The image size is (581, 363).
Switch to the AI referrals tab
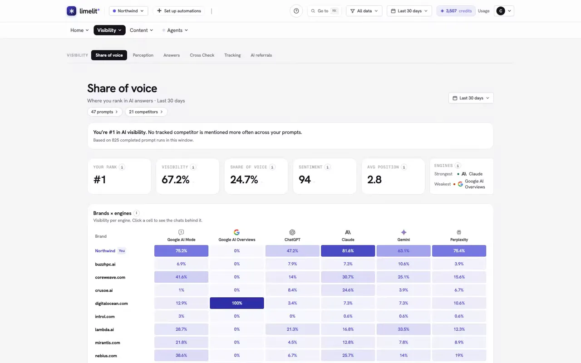[261, 55]
